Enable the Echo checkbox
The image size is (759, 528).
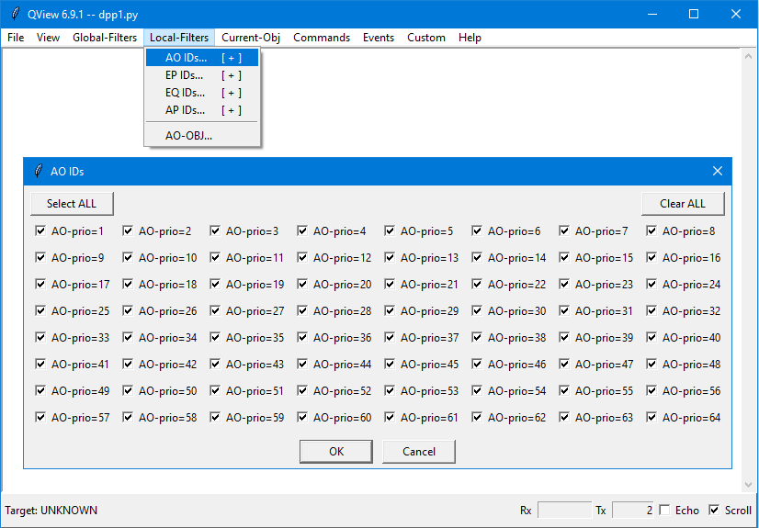[x=664, y=511]
